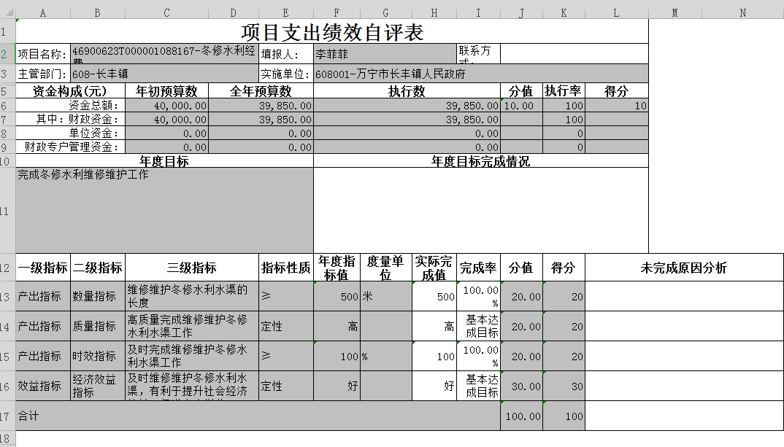Click row 5 header
This screenshot has width=784, height=447.
7,91
